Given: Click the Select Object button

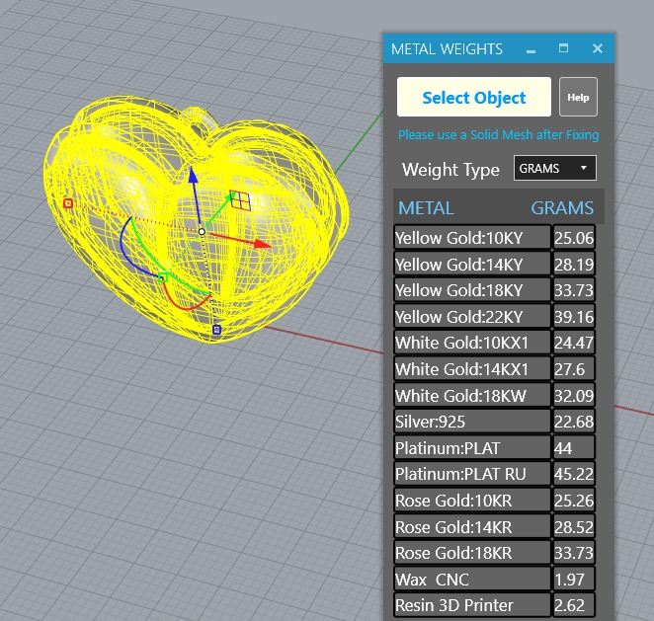Looking at the screenshot, I should pyautogui.click(x=474, y=97).
